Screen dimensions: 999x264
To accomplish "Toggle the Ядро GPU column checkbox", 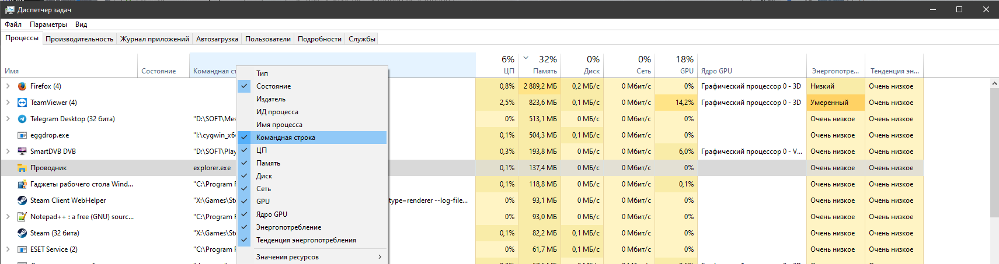I will (x=271, y=214).
